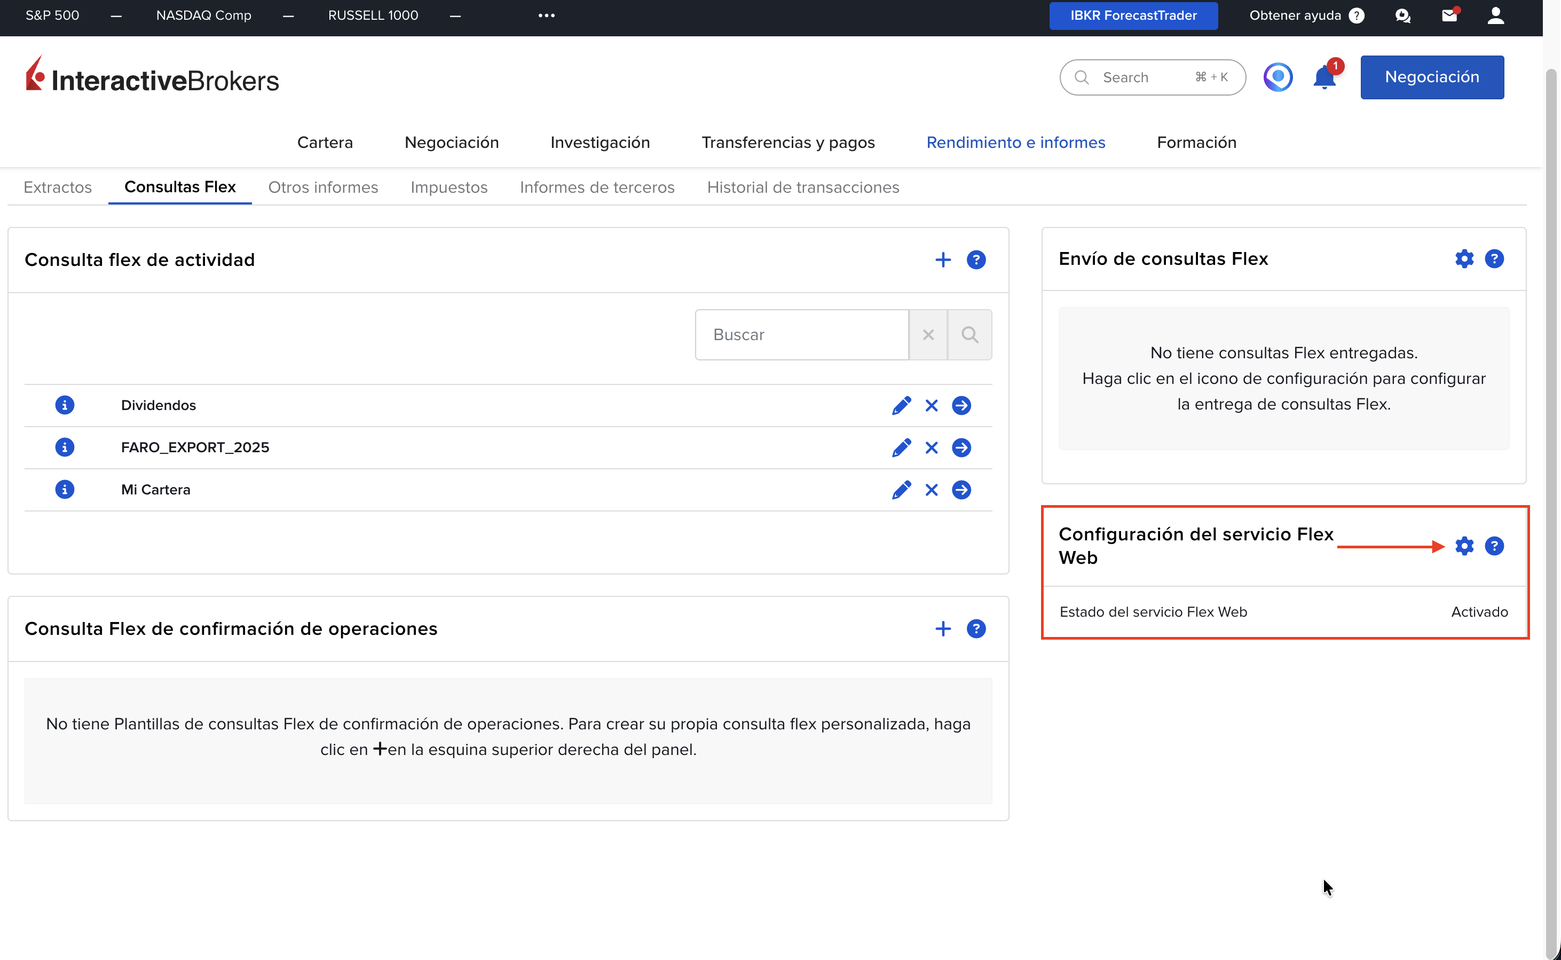Image resolution: width=1561 pixels, height=960 pixels.
Task: Focus the top Search box
Action: (x=1152, y=77)
